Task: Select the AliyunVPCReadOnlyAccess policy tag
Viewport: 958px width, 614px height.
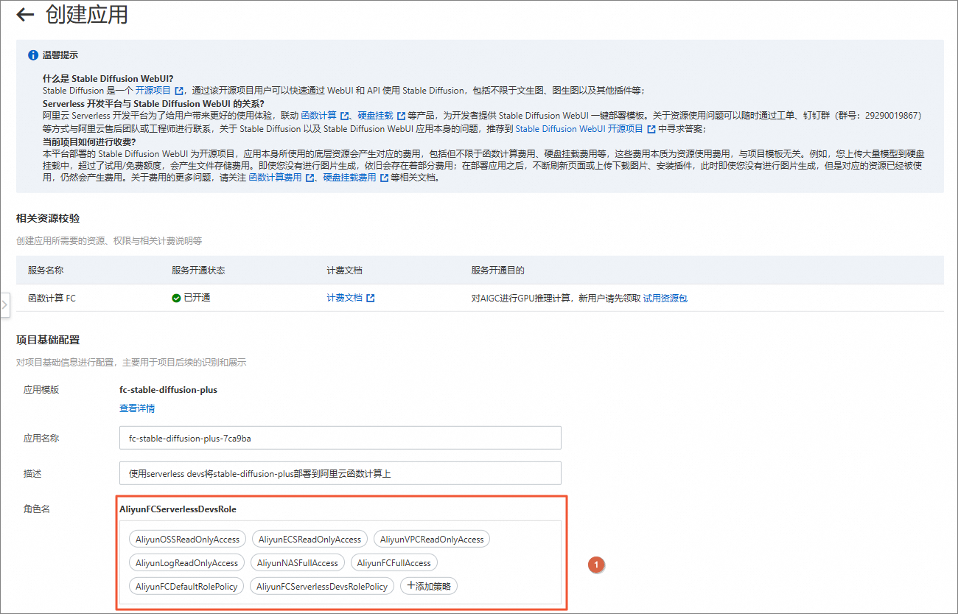Action: tap(432, 539)
